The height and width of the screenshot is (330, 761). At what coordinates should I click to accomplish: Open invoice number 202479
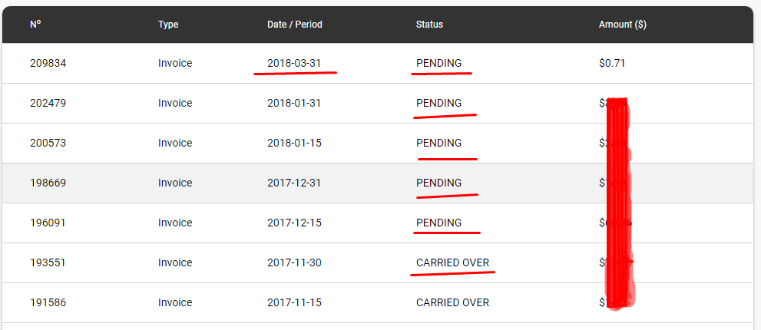[x=48, y=103]
